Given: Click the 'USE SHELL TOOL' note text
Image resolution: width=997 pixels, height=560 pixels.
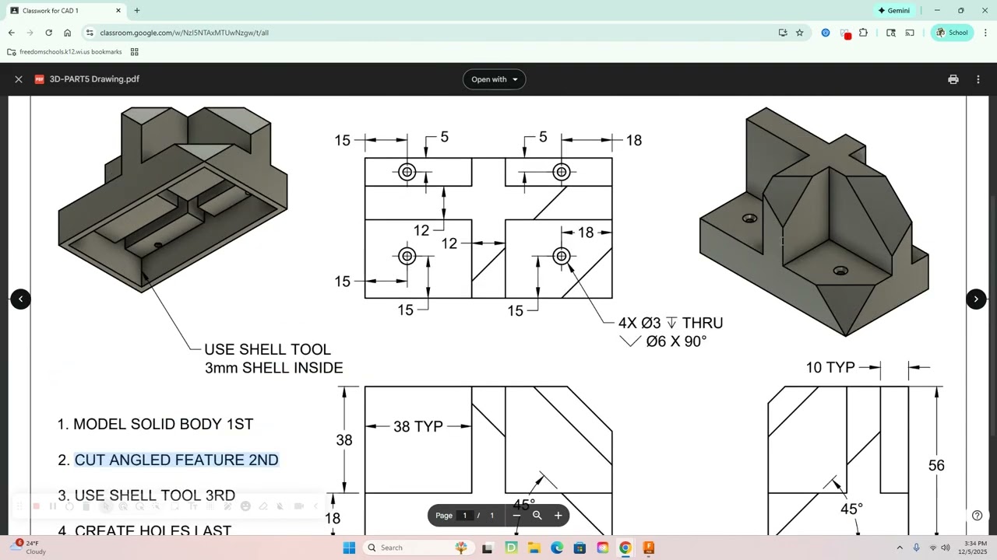Looking at the screenshot, I should click(x=267, y=350).
